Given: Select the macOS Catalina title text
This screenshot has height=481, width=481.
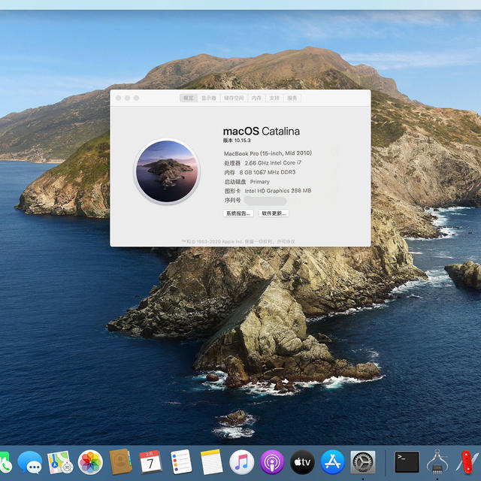Looking at the screenshot, I should [262, 132].
